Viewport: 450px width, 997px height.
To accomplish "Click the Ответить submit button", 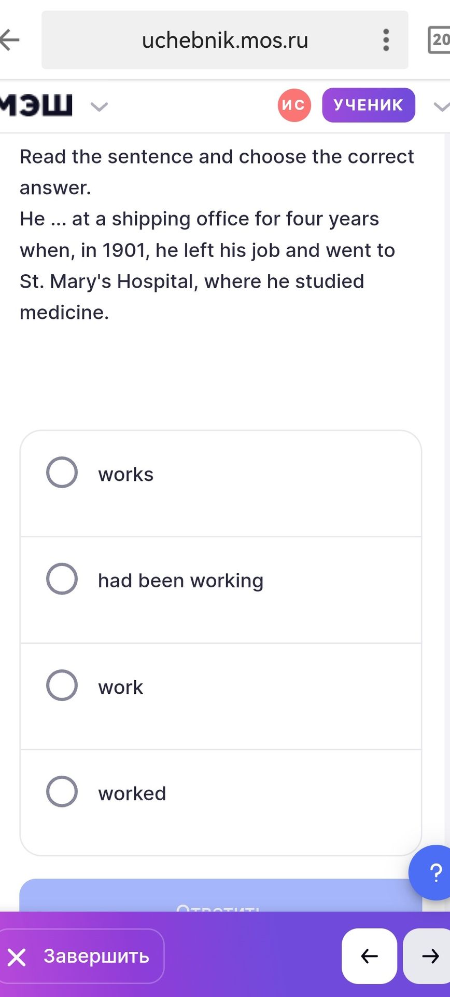I will tap(221, 896).
